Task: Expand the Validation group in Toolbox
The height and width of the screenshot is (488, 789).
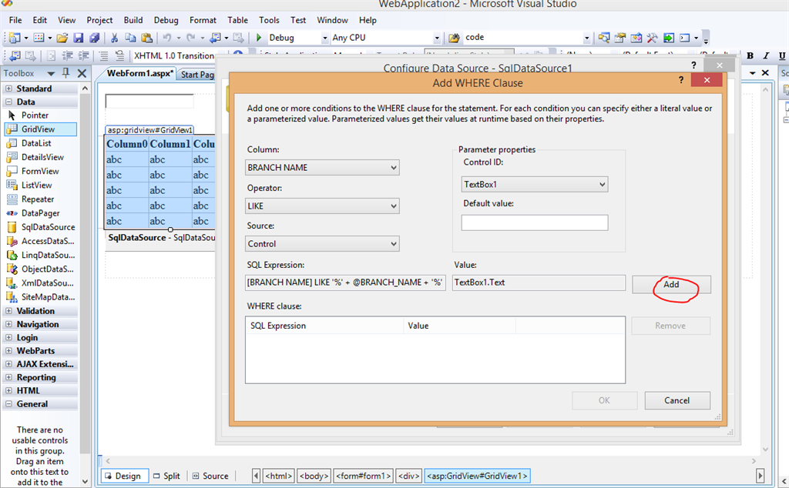Action: pos(9,311)
